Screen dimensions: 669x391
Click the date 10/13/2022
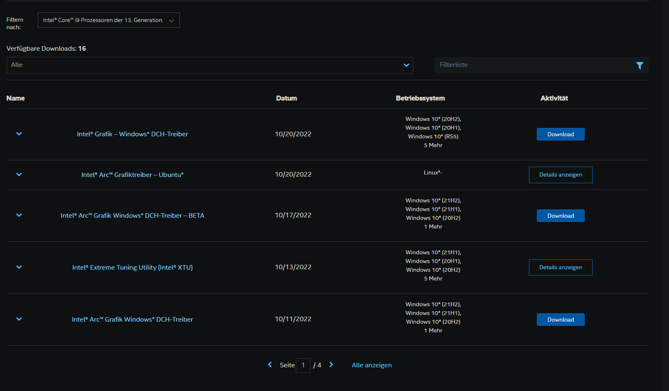click(x=293, y=267)
